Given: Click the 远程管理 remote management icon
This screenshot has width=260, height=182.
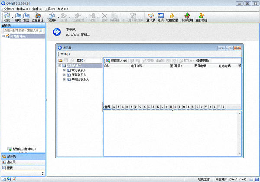Looking at the screenshot, I should [x=38, y=17].
